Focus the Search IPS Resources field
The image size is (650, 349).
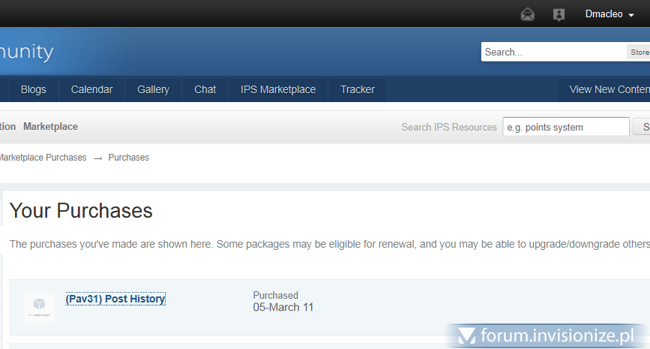point(565,127)
